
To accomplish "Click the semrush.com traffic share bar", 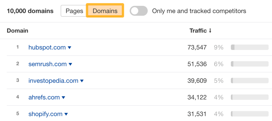I will pos(250,64).
